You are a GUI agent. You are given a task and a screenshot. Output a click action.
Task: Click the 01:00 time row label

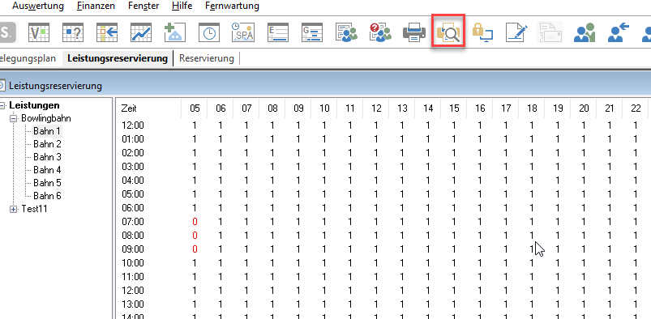tap(133, 139)
